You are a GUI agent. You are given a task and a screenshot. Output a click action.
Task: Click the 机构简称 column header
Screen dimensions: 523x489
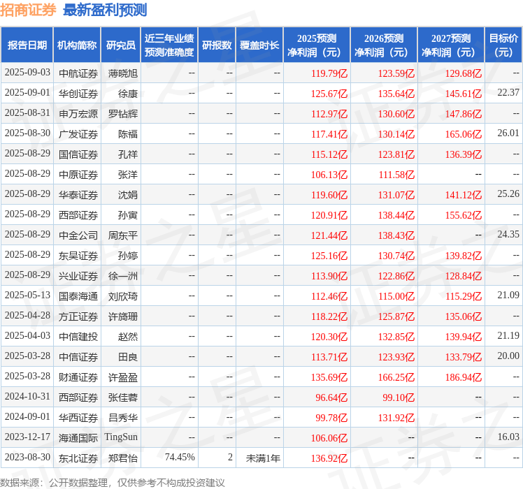77,45
